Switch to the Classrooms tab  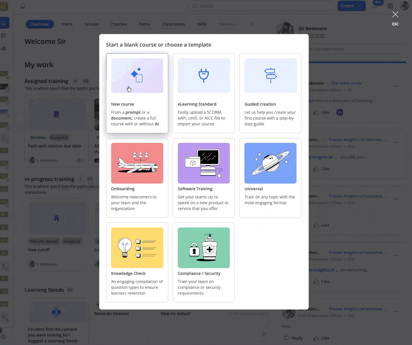coord(174,24)
